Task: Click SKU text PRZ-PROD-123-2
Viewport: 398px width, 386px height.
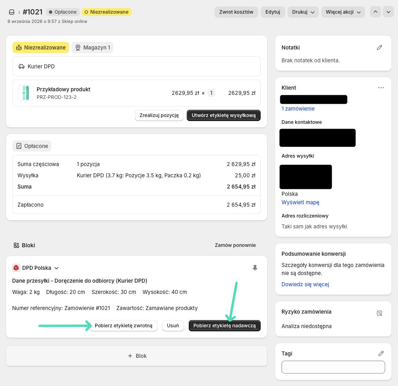Action: click(56, 97)
